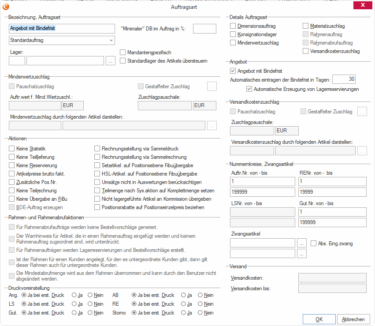Viewport: 375px width, 326px height.
Task: Open the Lager browse button
Action: click(111, 61)
